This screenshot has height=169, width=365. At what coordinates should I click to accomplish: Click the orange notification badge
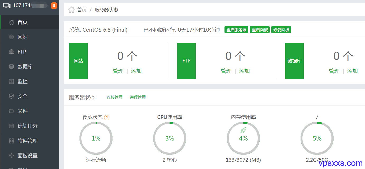point(54,5)
